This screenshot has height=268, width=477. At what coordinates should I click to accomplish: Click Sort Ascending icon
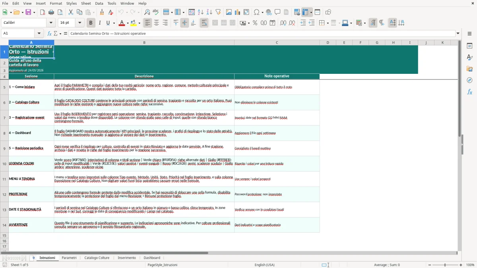click(x=201, y=12)
